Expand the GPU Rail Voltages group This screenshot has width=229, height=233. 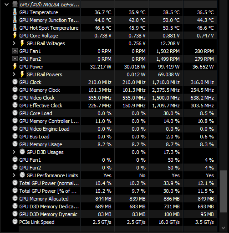coord(14,43)
